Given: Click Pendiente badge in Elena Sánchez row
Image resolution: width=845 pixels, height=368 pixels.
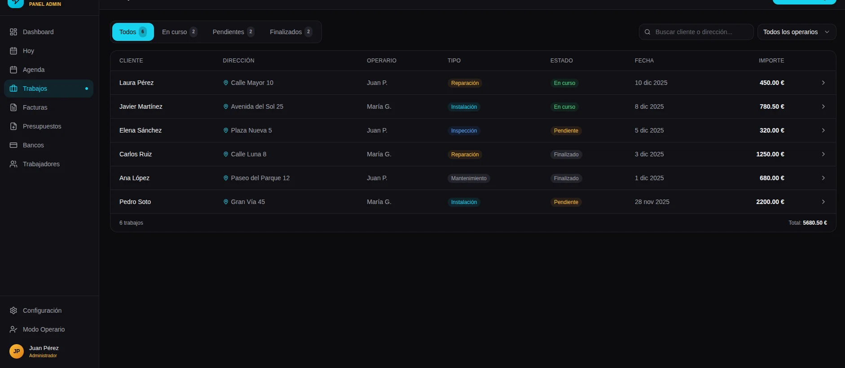Looking at the screenshot, I should tap(566, 131).
